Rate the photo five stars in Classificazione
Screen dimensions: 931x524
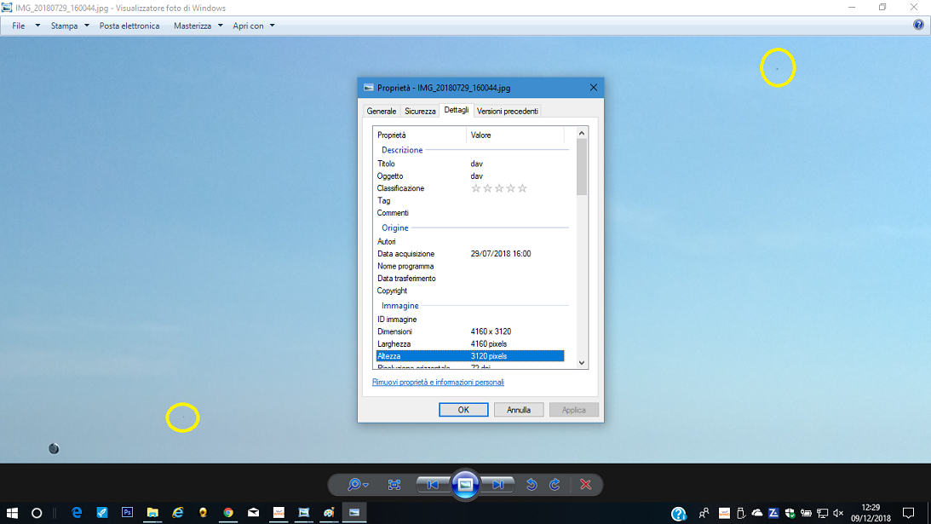[x=522, y=188]
